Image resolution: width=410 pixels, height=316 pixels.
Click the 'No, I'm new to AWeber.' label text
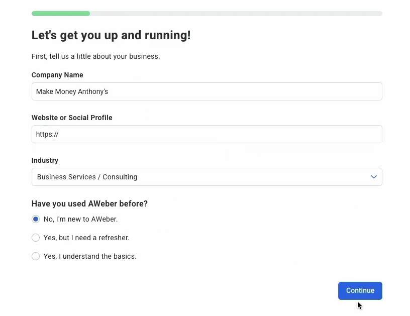[80, 219]
